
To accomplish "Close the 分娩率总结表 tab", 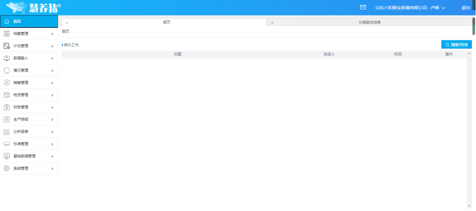I will [x=272, y=22].
